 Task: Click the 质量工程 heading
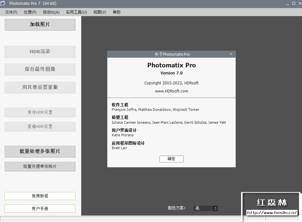tap(120, 118)
